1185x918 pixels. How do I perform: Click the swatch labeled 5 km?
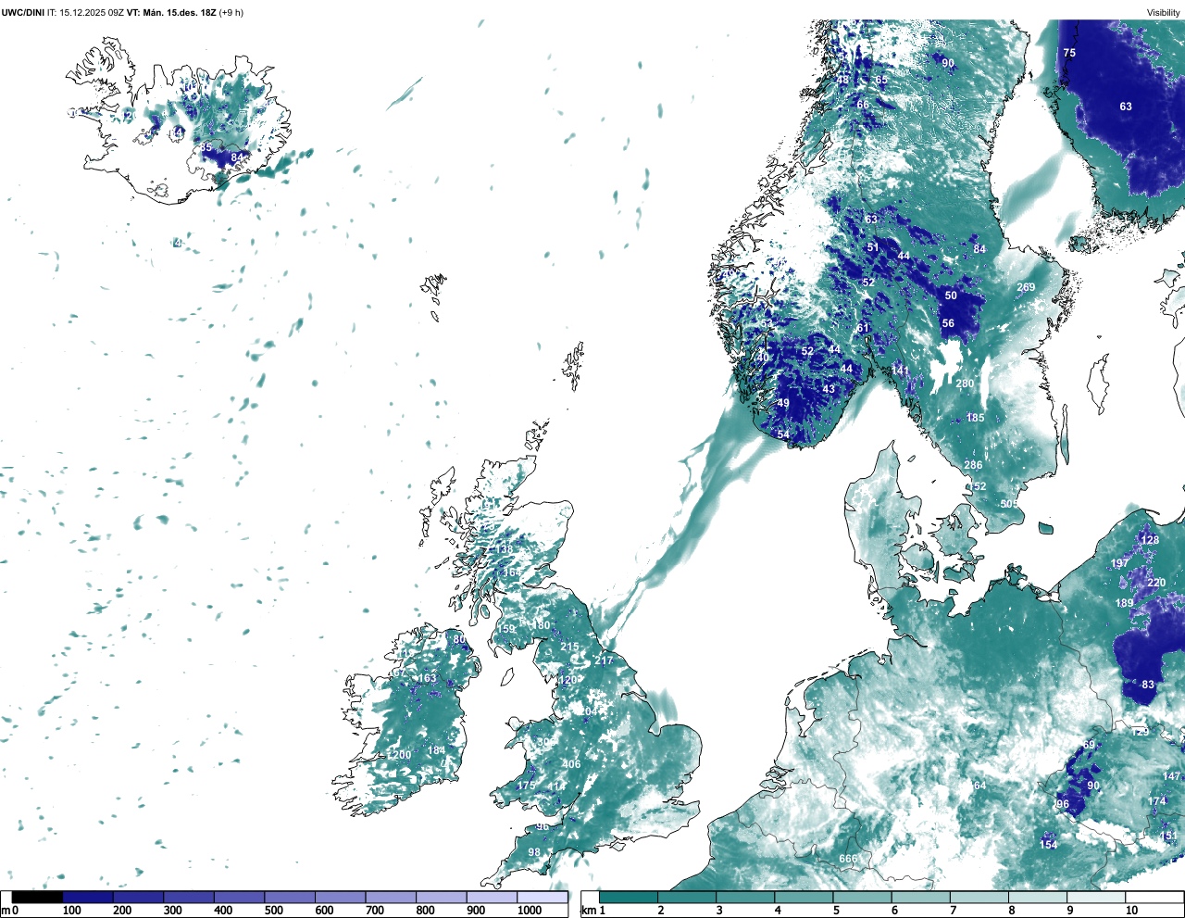862,898
